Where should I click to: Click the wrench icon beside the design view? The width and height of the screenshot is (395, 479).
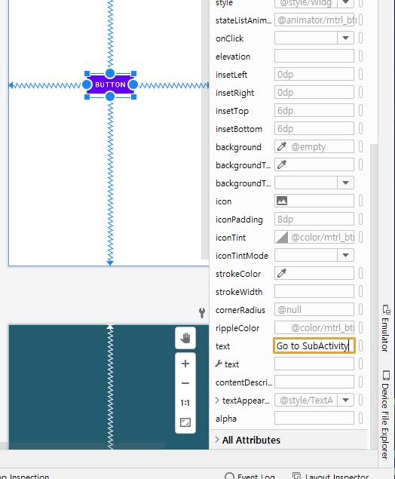coord(202,312)
